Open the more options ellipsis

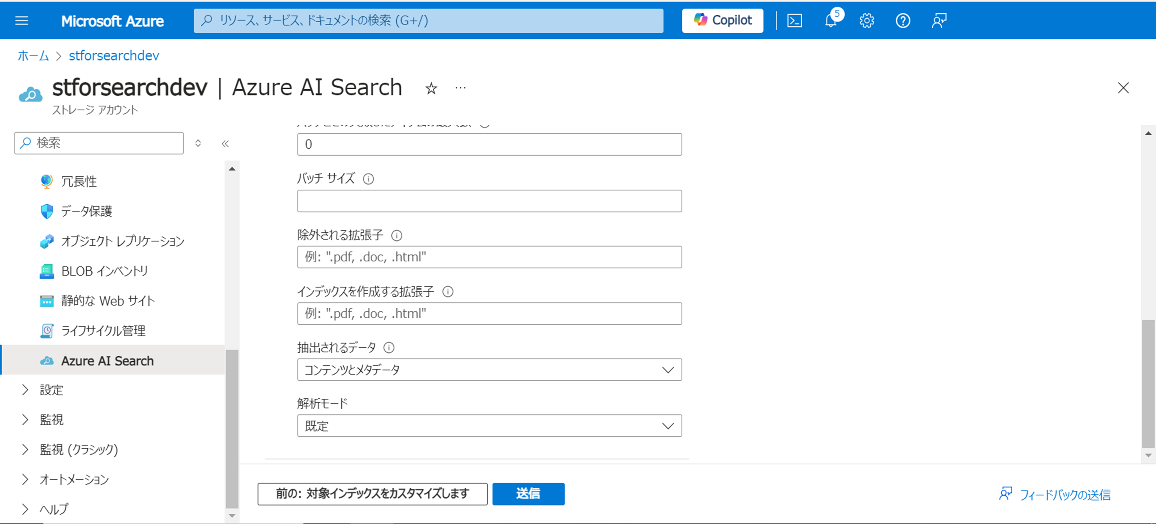tap(460, 88)
